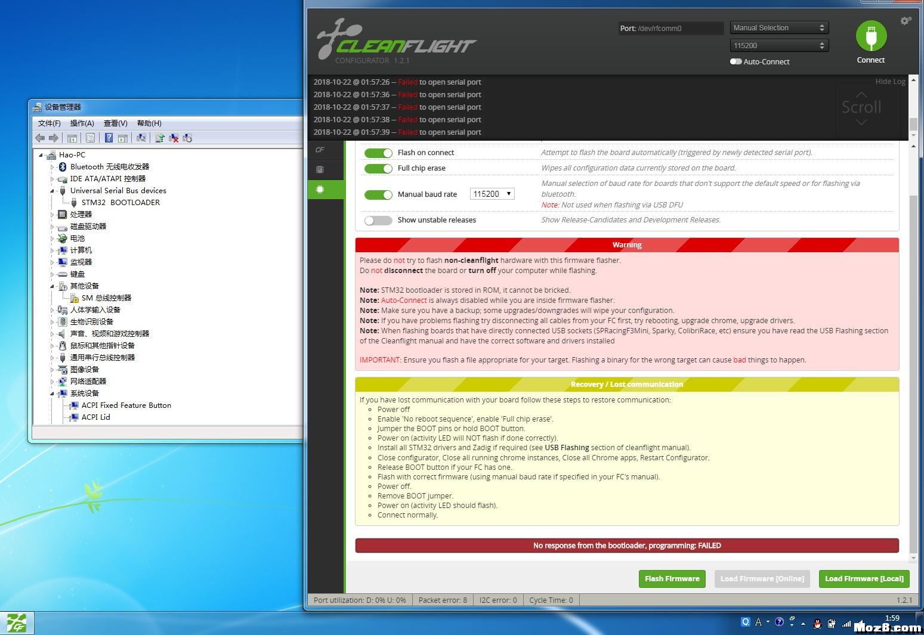Open the documentation sidebar icon
The image size is (924, 635).
click(x=320, y=169)
